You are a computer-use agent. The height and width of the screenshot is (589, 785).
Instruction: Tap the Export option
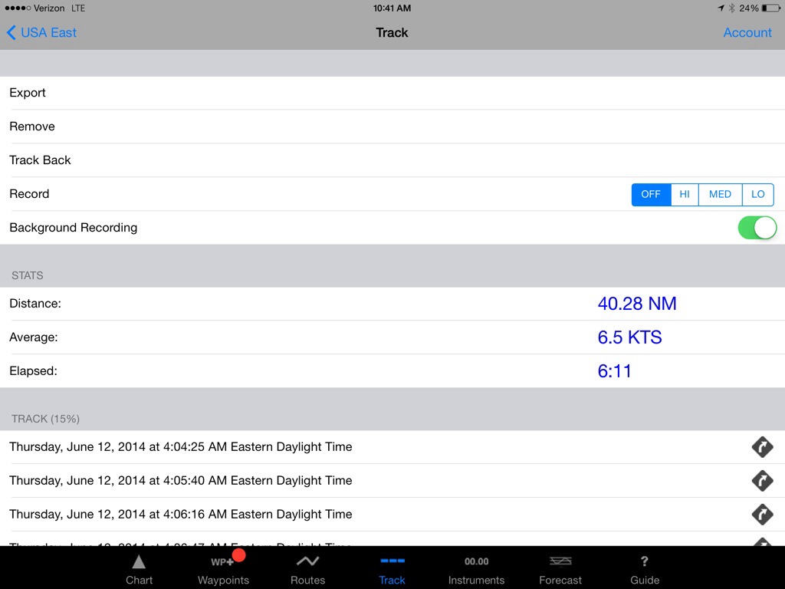(x=28, y=93)
